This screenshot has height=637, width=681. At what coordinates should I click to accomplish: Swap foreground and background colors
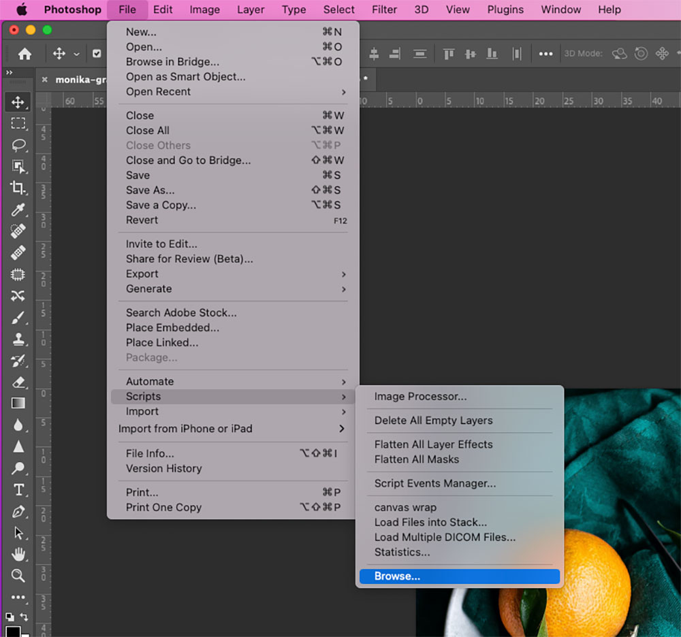(24, 617)
